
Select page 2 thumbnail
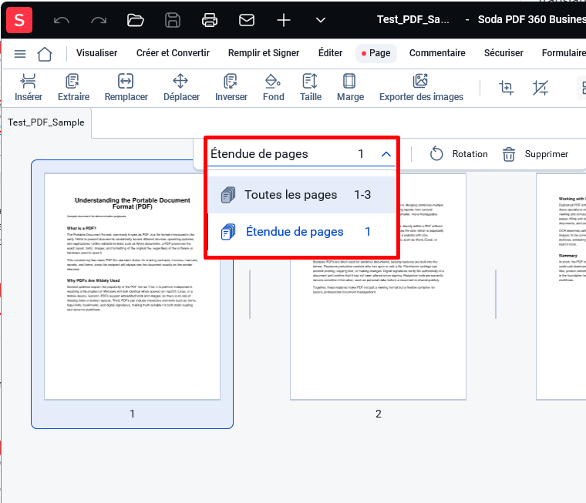click(378, 287)
